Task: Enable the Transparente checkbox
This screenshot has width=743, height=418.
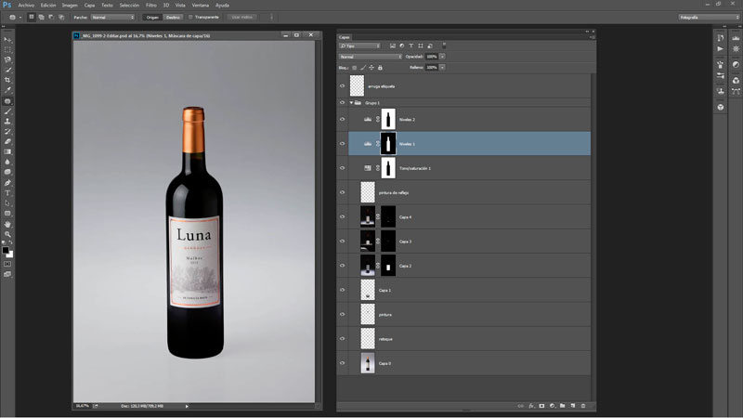Action: [x=190, y=17]
